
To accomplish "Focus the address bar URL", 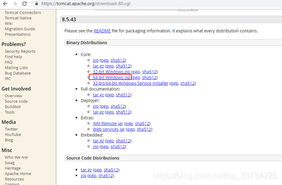I will pyautogui.click(x=86, y=4).
